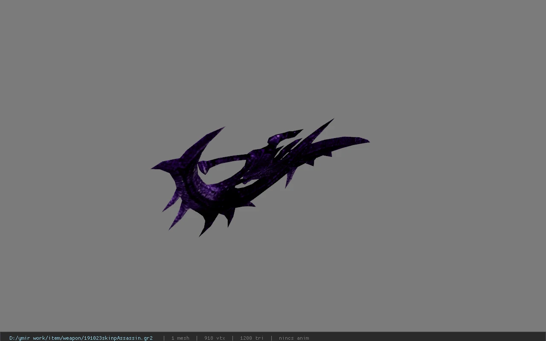
Task: Click the 'nincs anim' status text
Action: coord(294,338)
